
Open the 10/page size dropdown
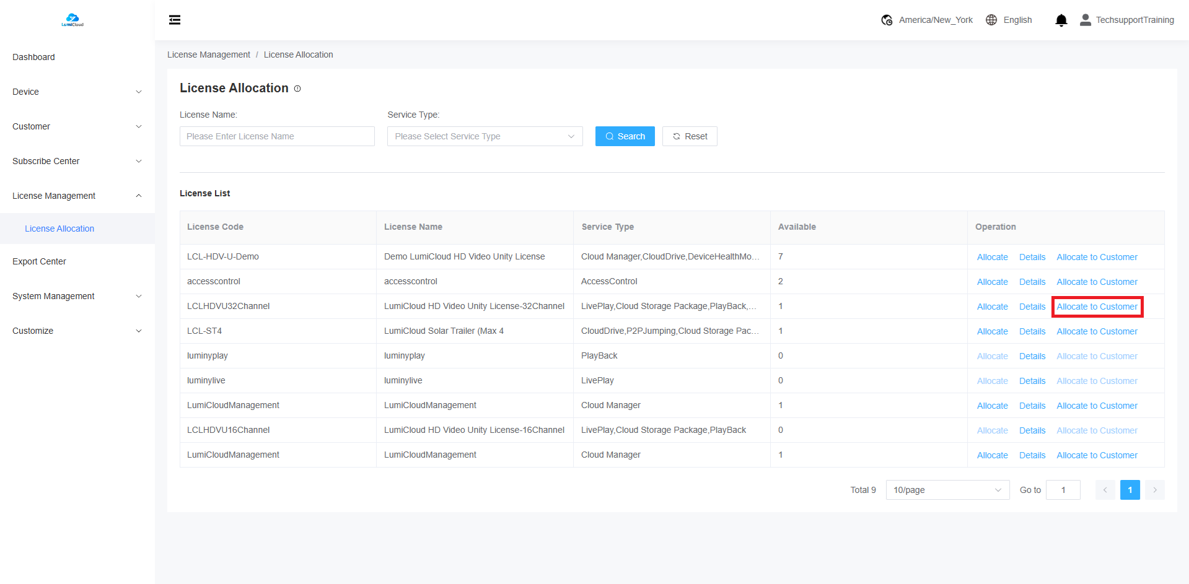coord(947,490)
